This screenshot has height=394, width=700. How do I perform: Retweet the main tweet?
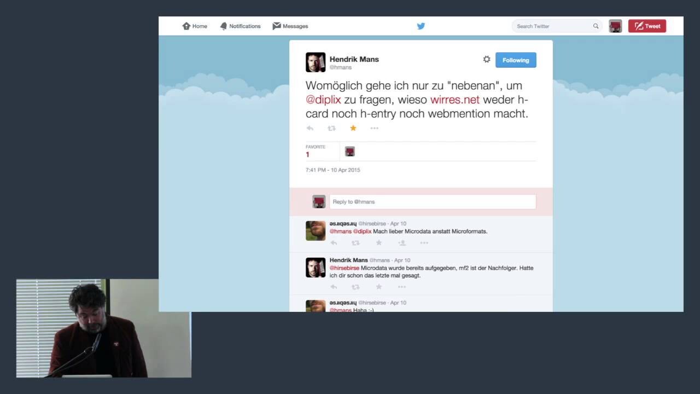point(331,128)
